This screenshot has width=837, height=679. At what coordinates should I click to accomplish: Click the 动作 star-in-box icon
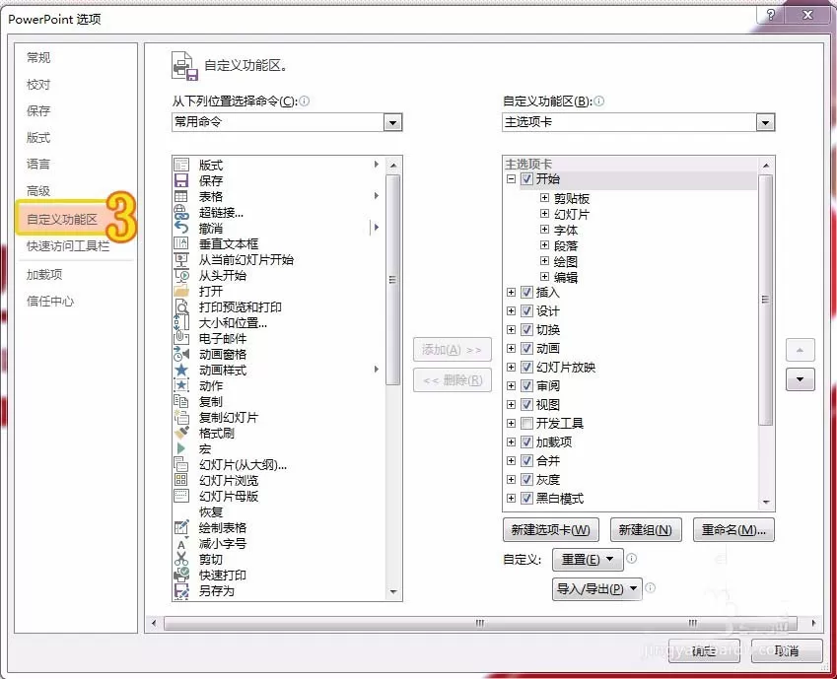(181, 385)
